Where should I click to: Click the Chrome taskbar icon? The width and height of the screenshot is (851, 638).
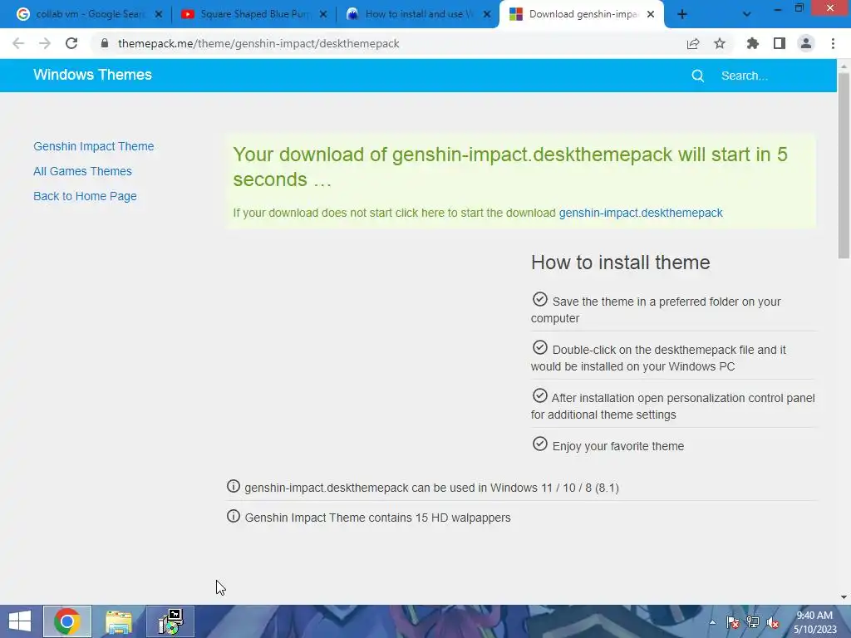click(x=67, y=621)
